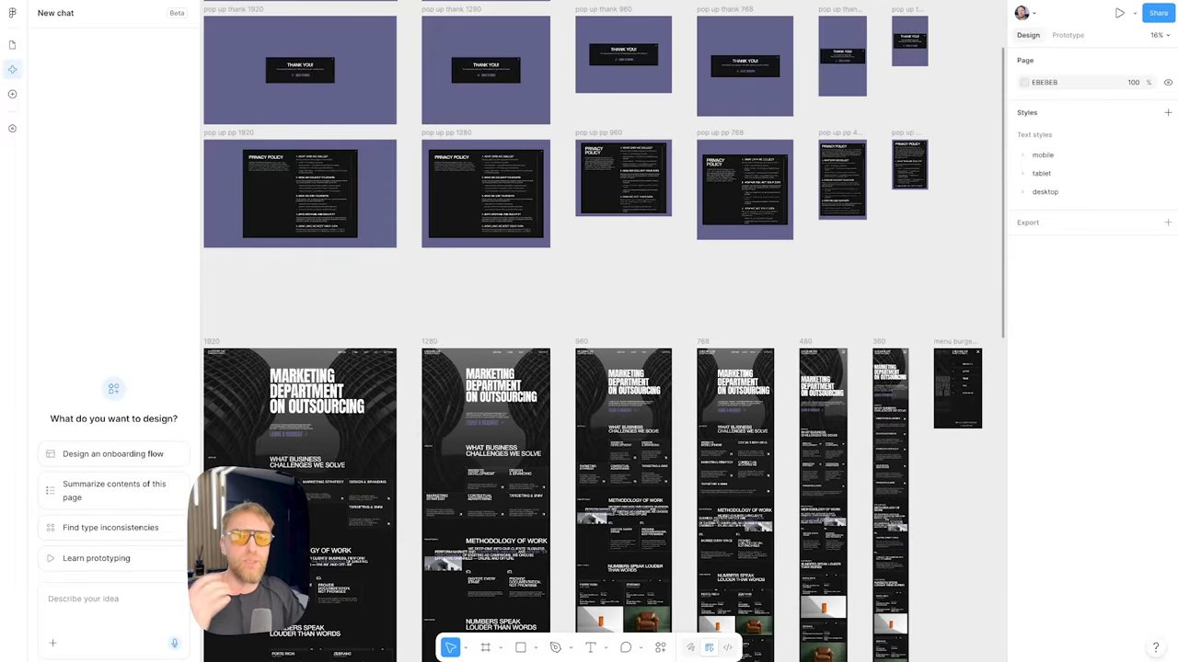The image size is (1178, 662).
Task: Expand the desktop text styles group
Action: point(1040,192)
